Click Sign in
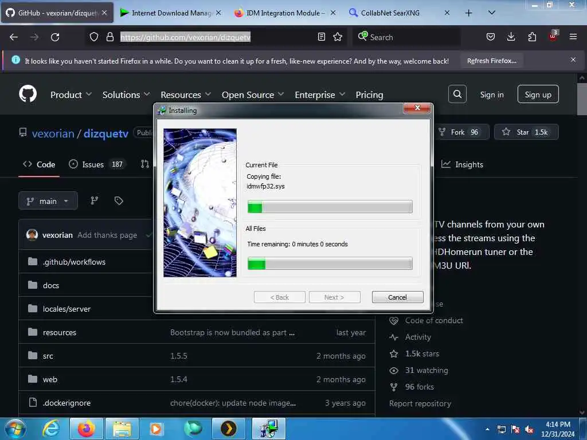The height and width of the screenshot is (440, 587). (491, 95)
